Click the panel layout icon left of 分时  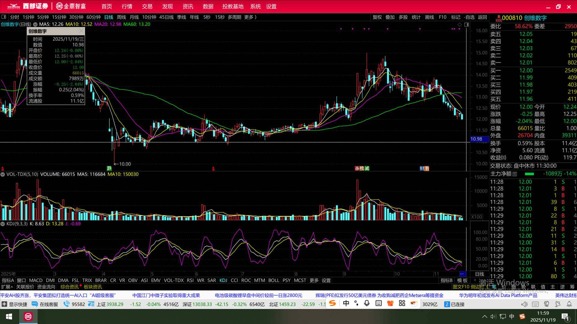(x=4, y=17)
